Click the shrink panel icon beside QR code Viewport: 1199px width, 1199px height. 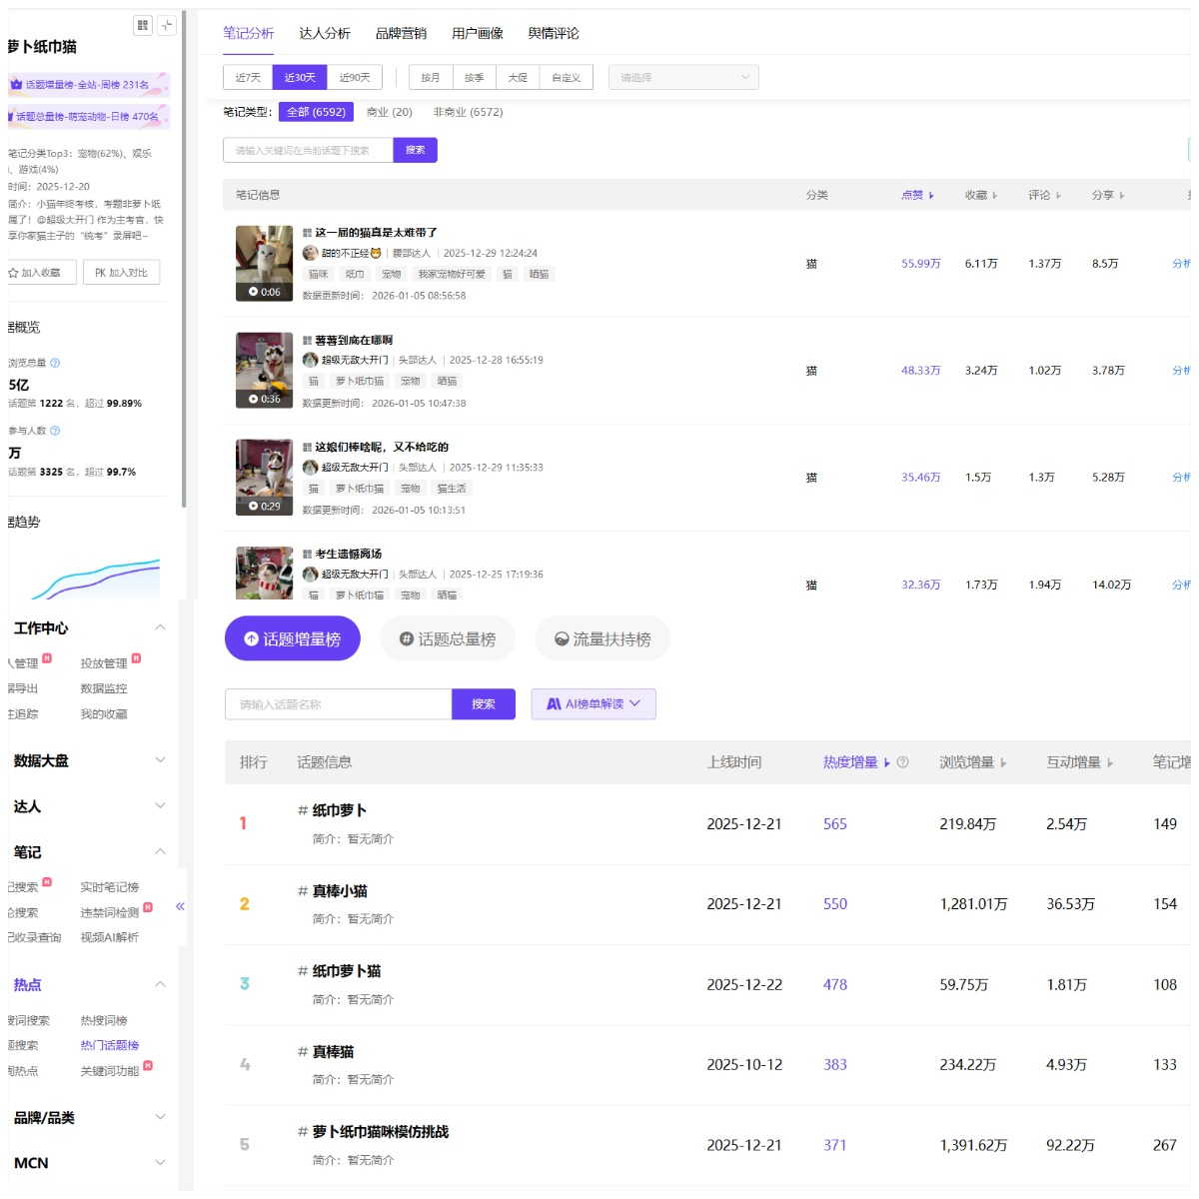point(167,25)
